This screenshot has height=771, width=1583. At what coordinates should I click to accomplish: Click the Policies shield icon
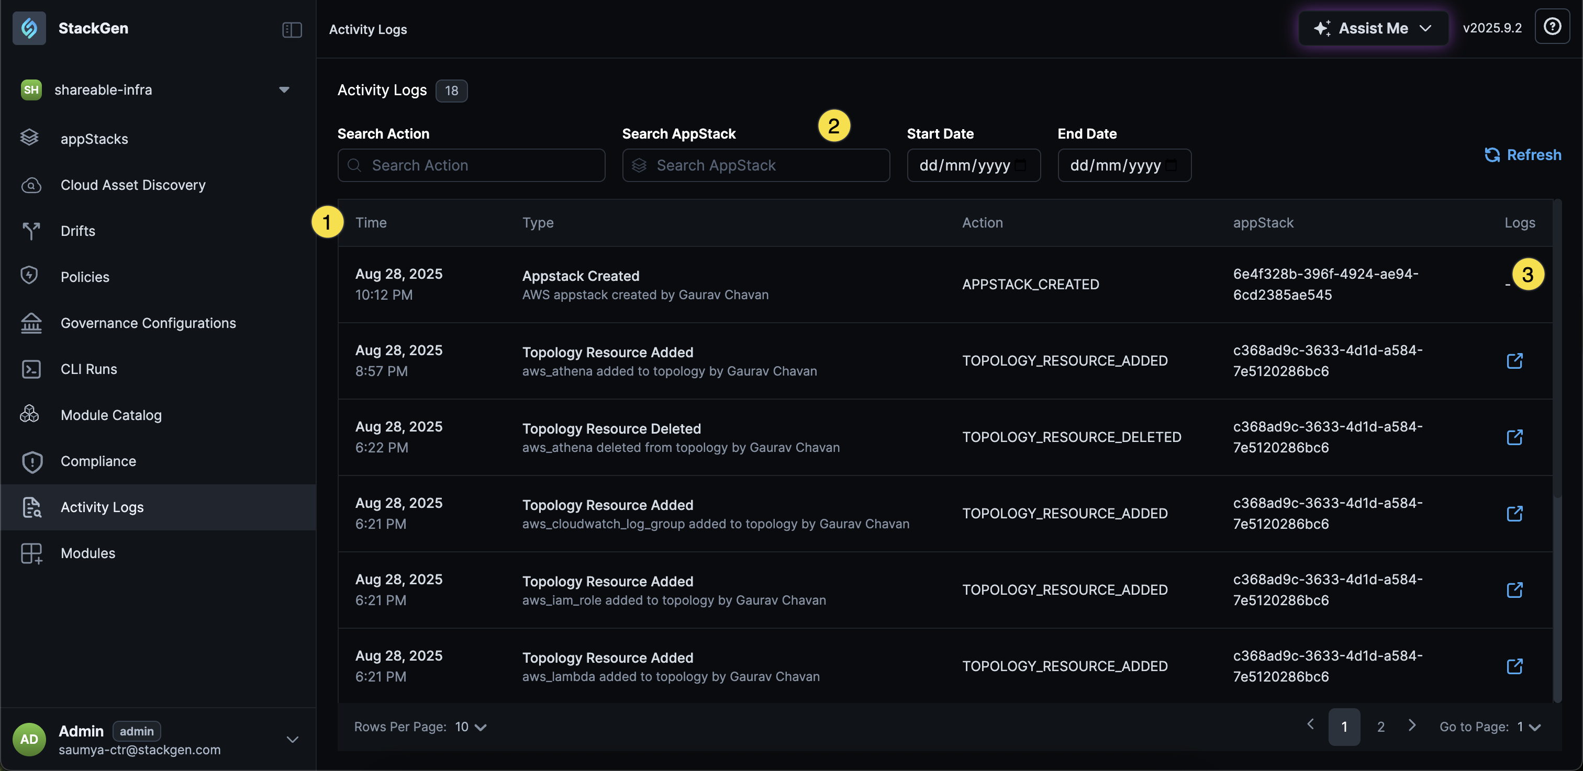[x=29, y=276]
